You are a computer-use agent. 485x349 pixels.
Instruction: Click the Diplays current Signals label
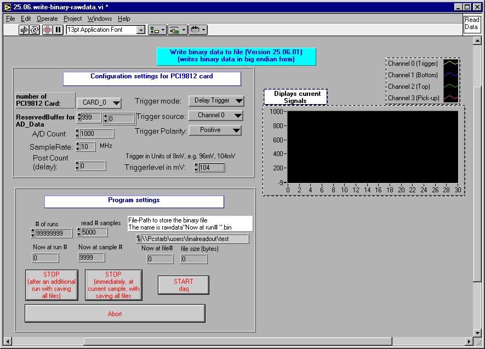click(x=295, y=97)
